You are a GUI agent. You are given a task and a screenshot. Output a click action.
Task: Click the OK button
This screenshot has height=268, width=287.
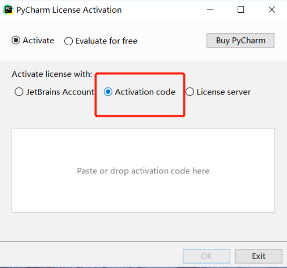206,256
